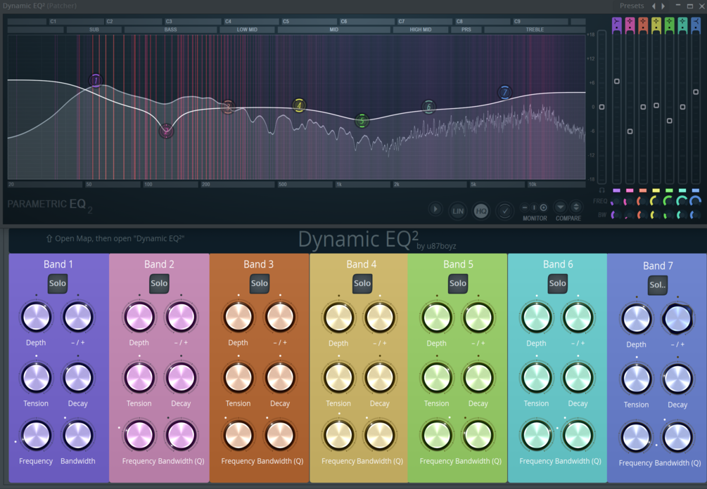Image resolution: width=707 pixels, height=489 pixels.
Task: Click the Dynamic EQ² (Patcher) window title
Action: (39, 6)
